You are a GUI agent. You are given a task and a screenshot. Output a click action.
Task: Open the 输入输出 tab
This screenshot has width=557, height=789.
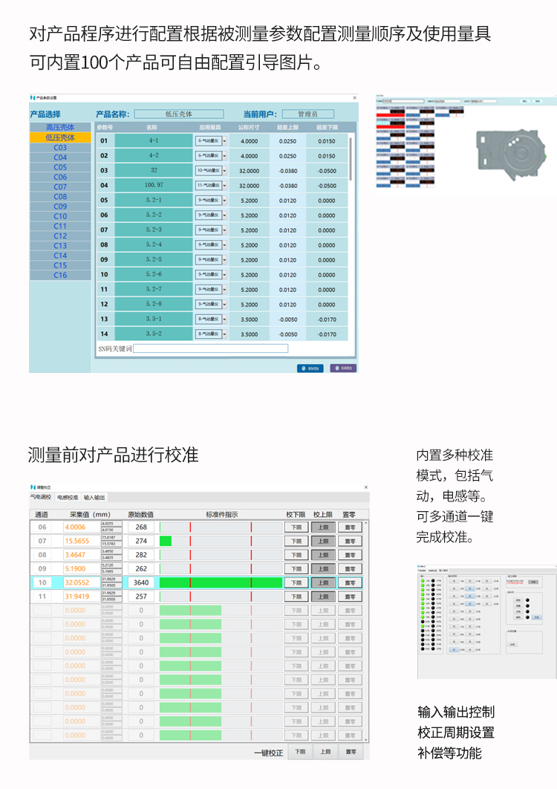[94, 498]
